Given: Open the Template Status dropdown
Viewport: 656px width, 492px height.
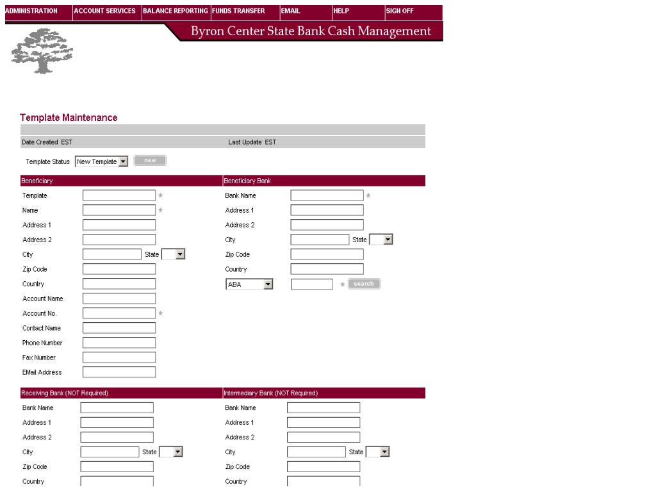Looking at the screenshot, I should pos(101,161).
